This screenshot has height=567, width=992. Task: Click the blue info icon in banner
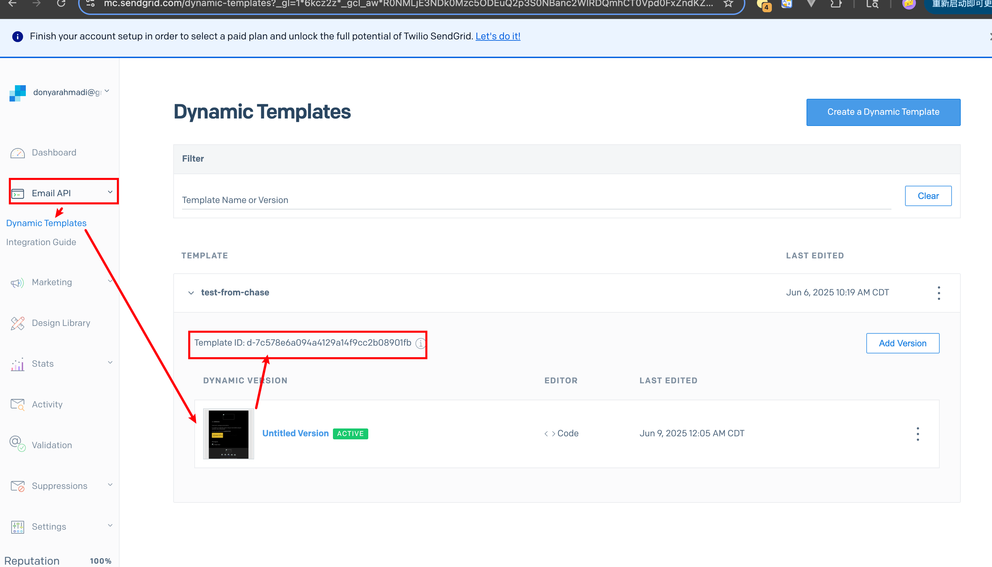pos(18,36)
